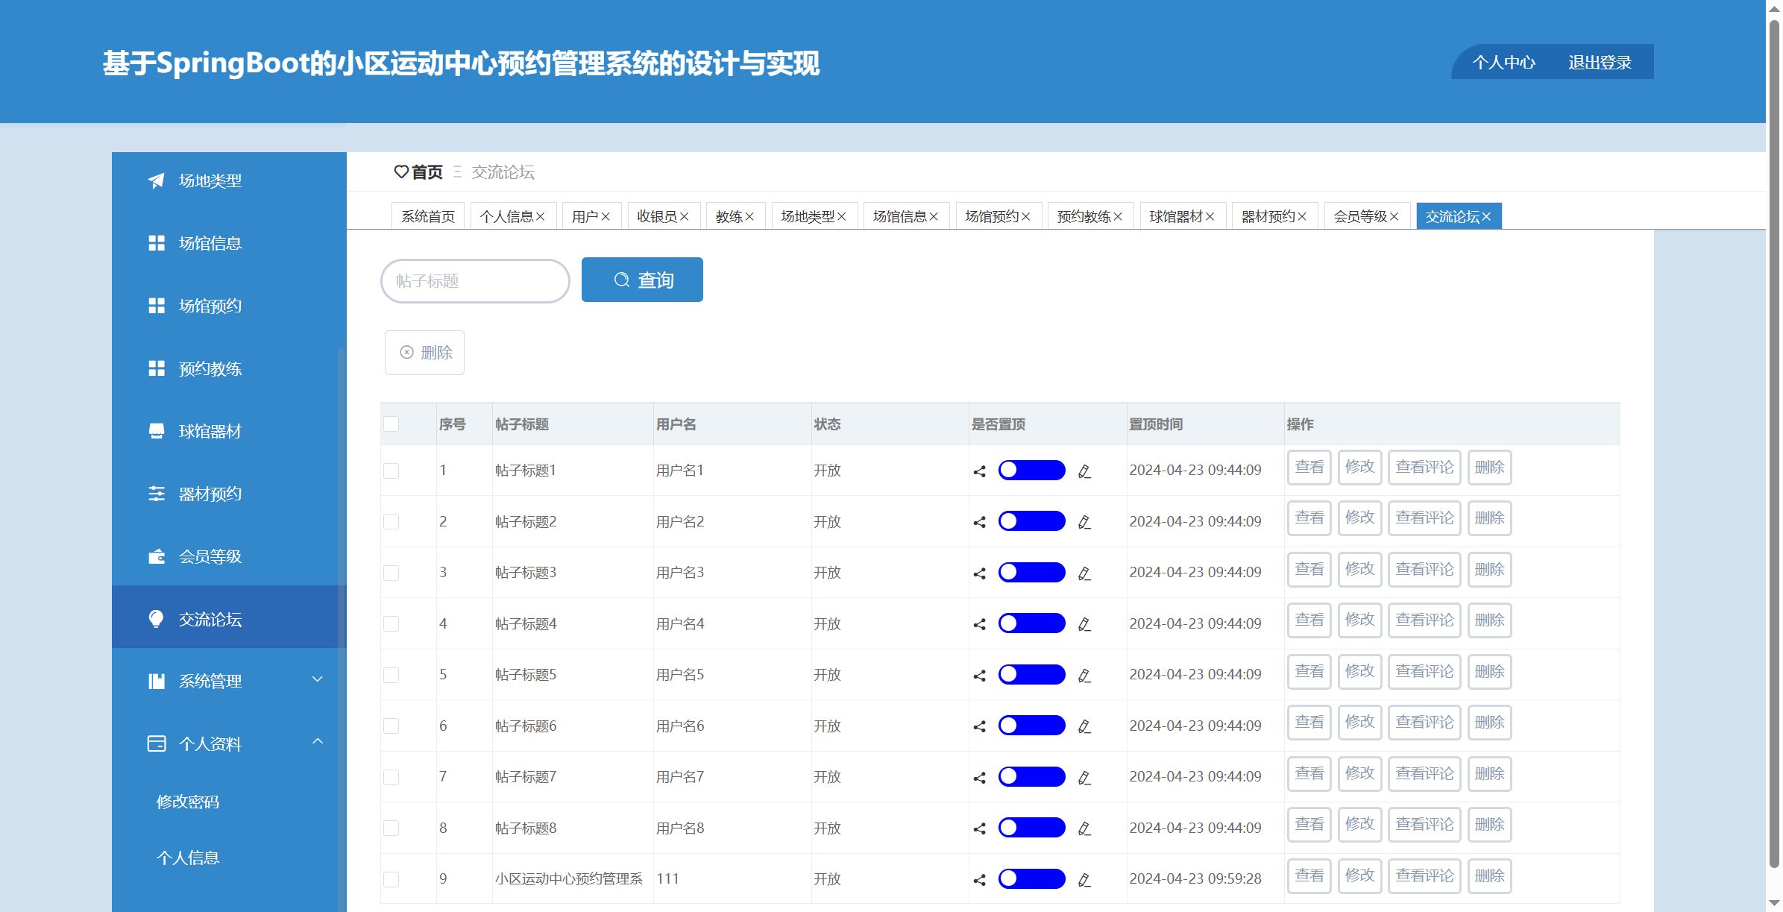Toggle the 是否置顶 switch for 帖子标题1
This screenshot has width=1783, height=912.
click(1031, 470)
